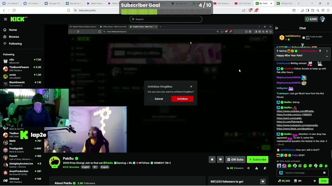Click the chat message input field

click(302, 173)
